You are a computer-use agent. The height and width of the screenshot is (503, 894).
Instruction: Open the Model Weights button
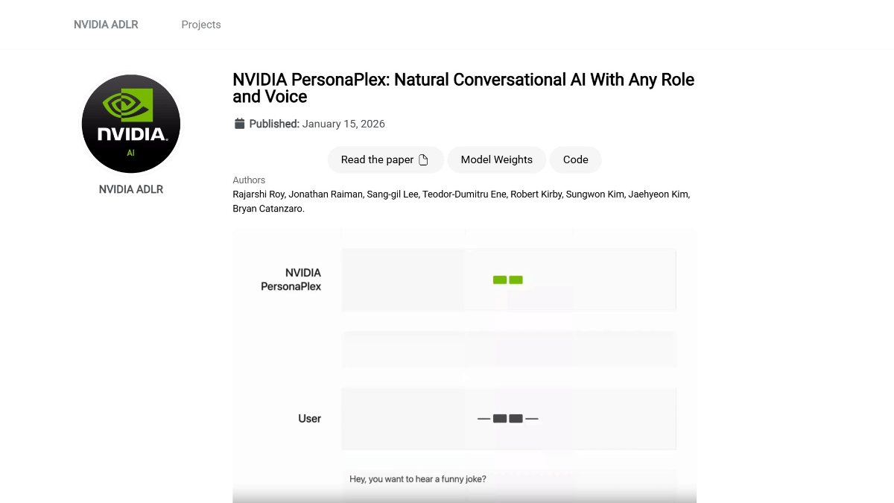coord(496,159)
